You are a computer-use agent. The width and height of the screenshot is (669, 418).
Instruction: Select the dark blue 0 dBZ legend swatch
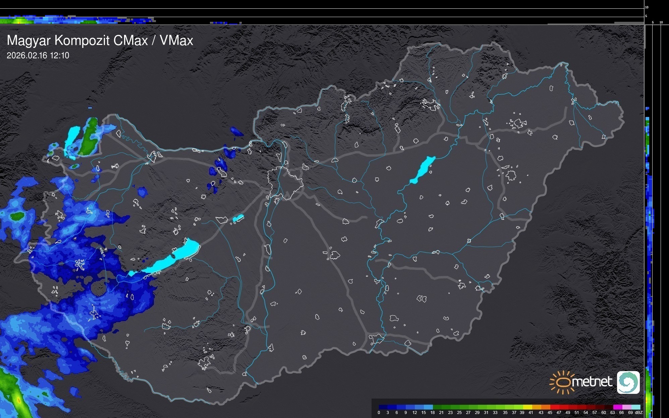coord(383,407)
